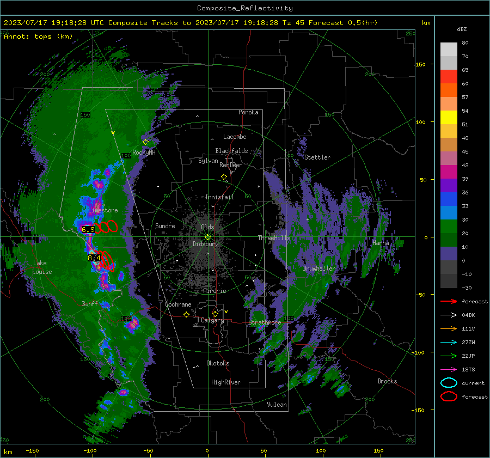Screen dimensions: 490x458
Task: Click the white 04DK arrow in legend
Action: coord(449,315)
